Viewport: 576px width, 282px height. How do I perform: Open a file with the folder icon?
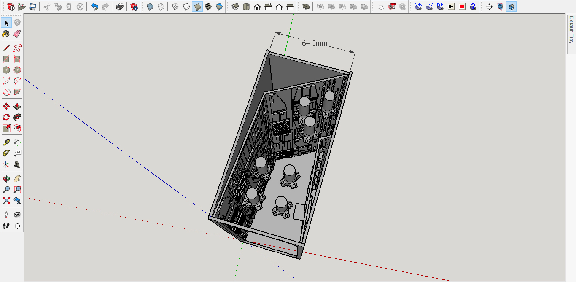point(22,7)
